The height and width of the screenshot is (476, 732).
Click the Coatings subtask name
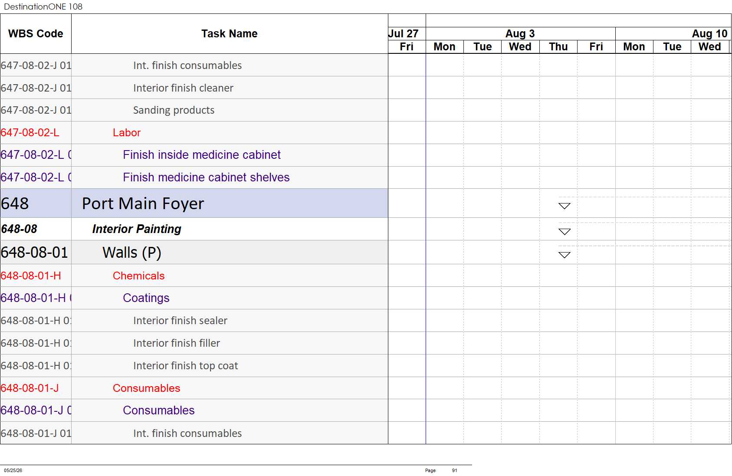pos(146,298)
